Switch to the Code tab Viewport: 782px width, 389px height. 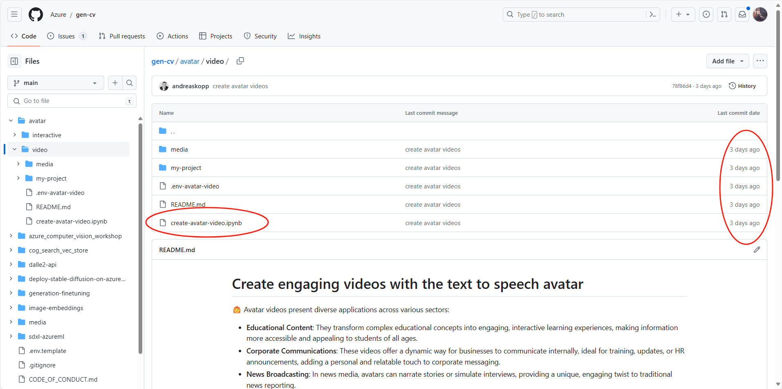click(24, 36)
